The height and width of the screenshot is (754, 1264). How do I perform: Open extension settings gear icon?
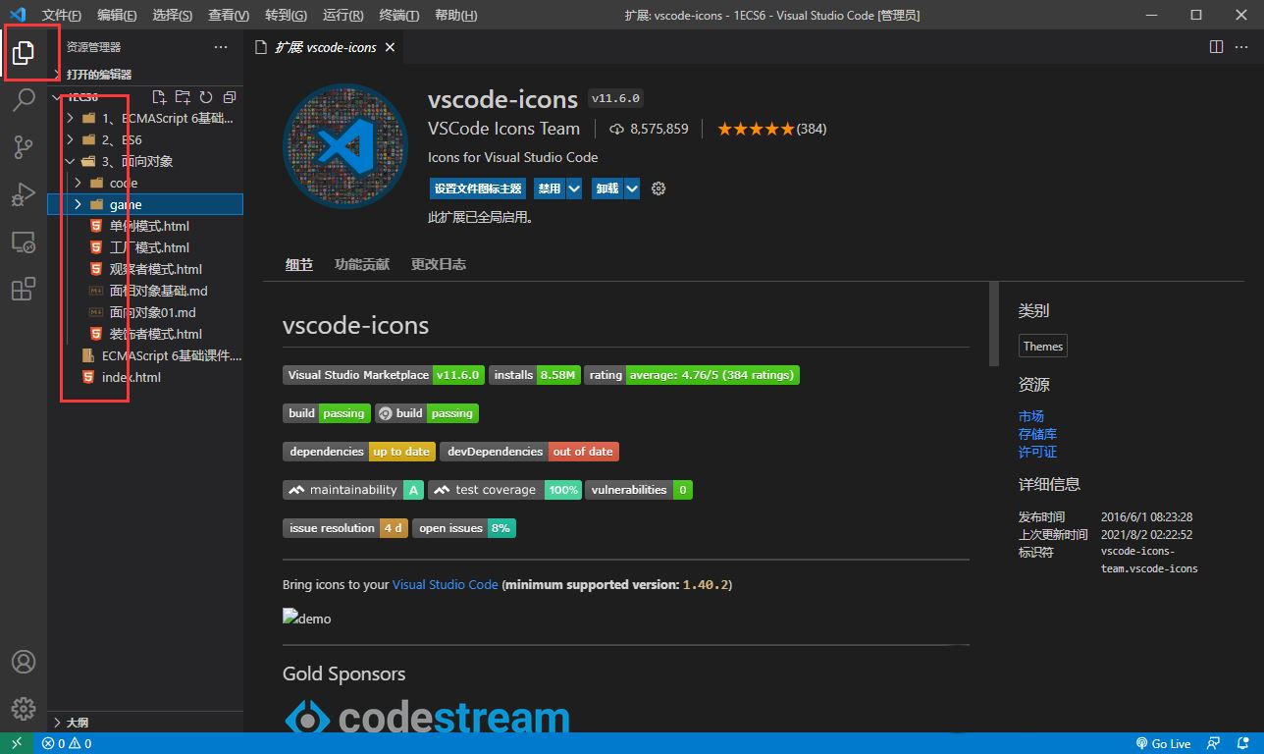[658, 188]
